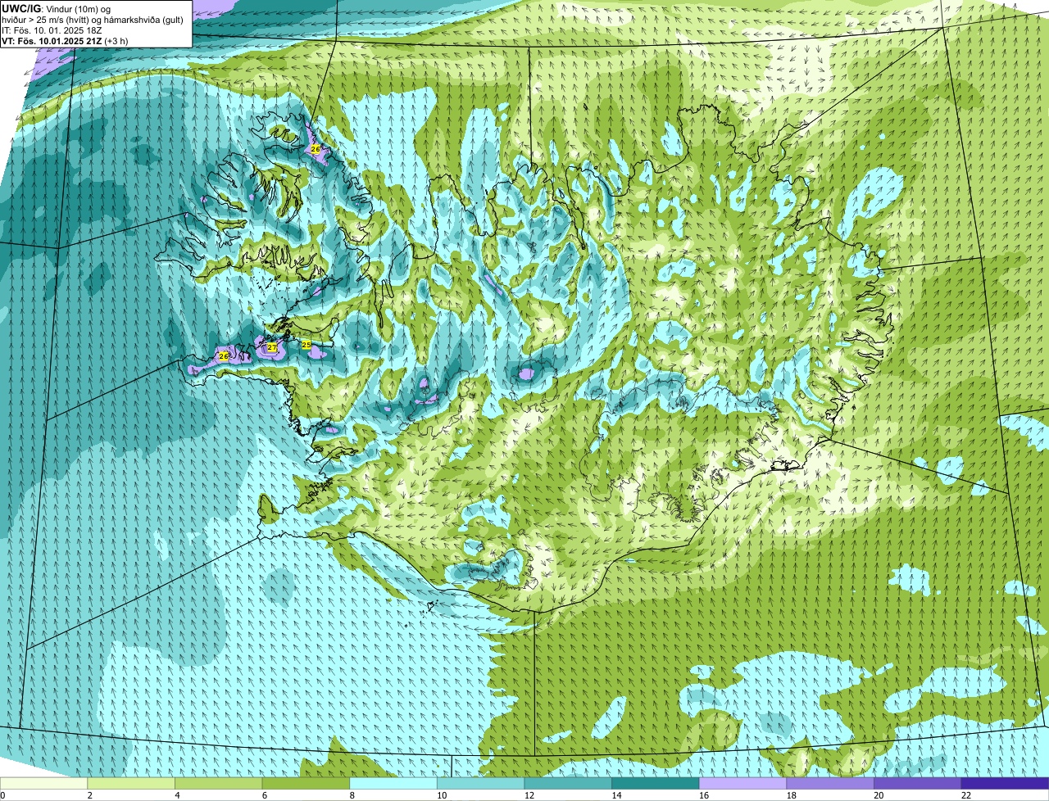Click the 6–8 m/s olive green legend swatch
This screenshot has width=1049, height=801.
tap(306, 783)
